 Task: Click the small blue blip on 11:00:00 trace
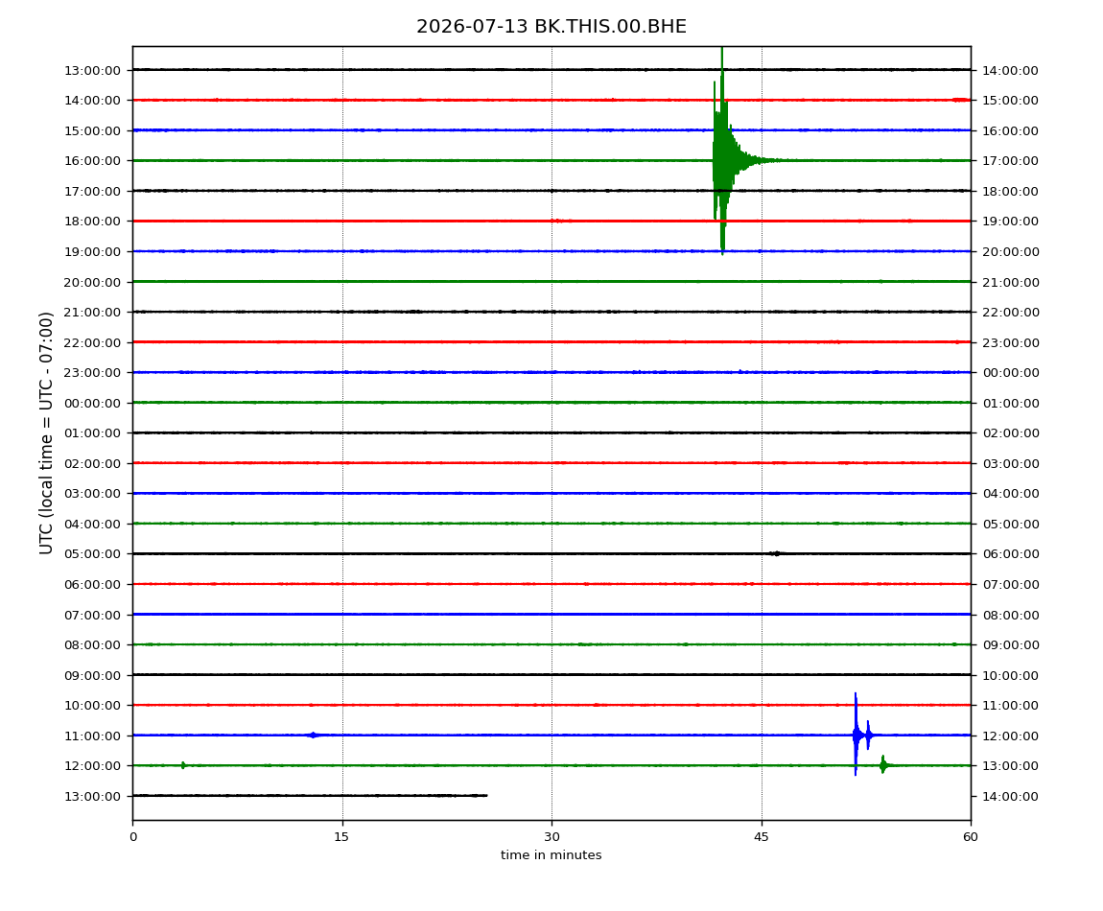(313, 736)
